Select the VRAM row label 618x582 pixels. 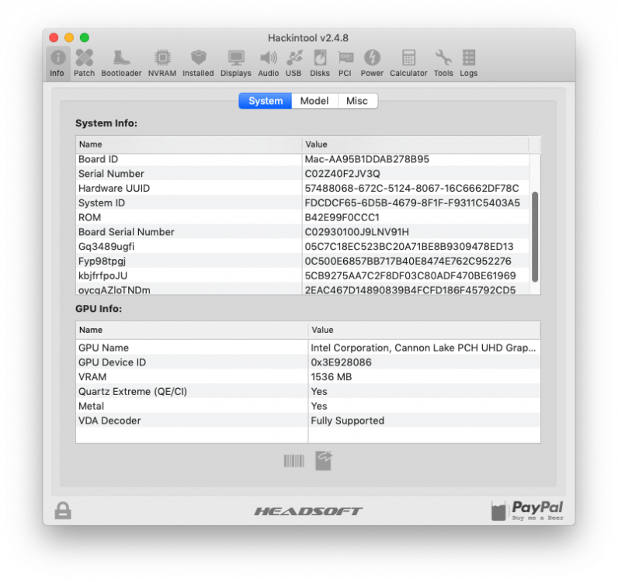(92, 377)
